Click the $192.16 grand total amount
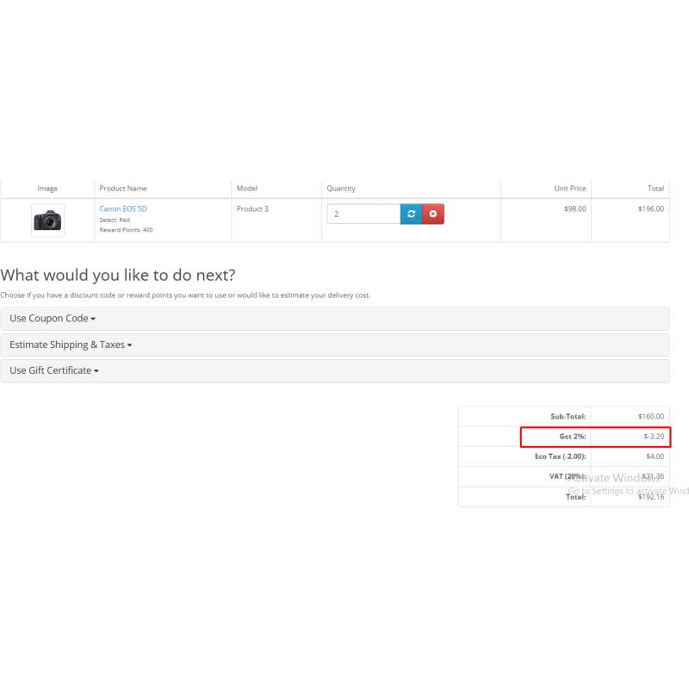689x689 pixels. coord(650,497)
